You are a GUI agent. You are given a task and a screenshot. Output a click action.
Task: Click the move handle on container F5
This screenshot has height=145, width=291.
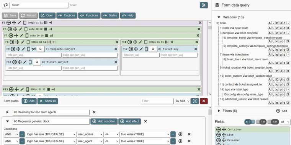[x=14, y=23]
